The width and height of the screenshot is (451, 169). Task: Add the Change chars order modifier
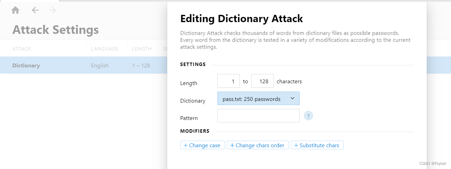click(257, 145)
